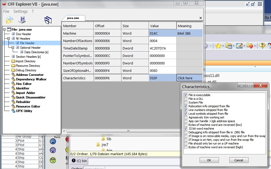Uncheck File is executable checkbox
Screen dimensions: 271x169
coord(186,95)
